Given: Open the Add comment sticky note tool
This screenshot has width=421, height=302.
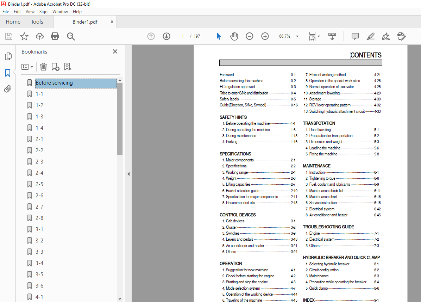Looking at the screenshot, I should point(355,36).
